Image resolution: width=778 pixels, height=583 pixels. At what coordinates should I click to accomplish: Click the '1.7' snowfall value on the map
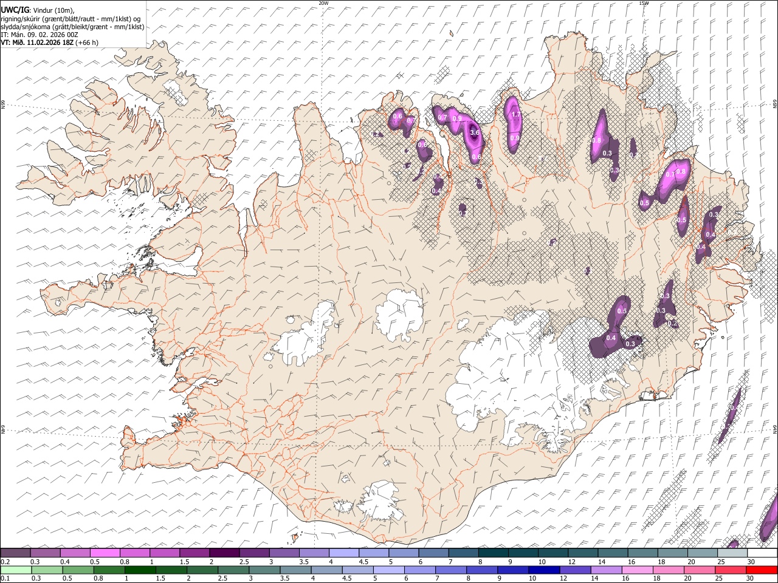(516, 114)
